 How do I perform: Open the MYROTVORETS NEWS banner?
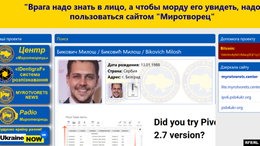(x=25, y=95)
